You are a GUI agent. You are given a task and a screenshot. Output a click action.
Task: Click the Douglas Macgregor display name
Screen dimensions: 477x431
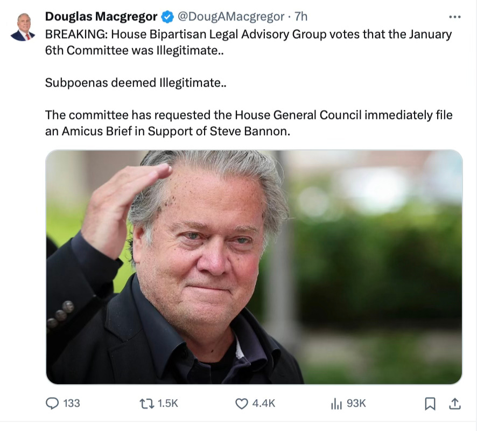coord(101,17)
